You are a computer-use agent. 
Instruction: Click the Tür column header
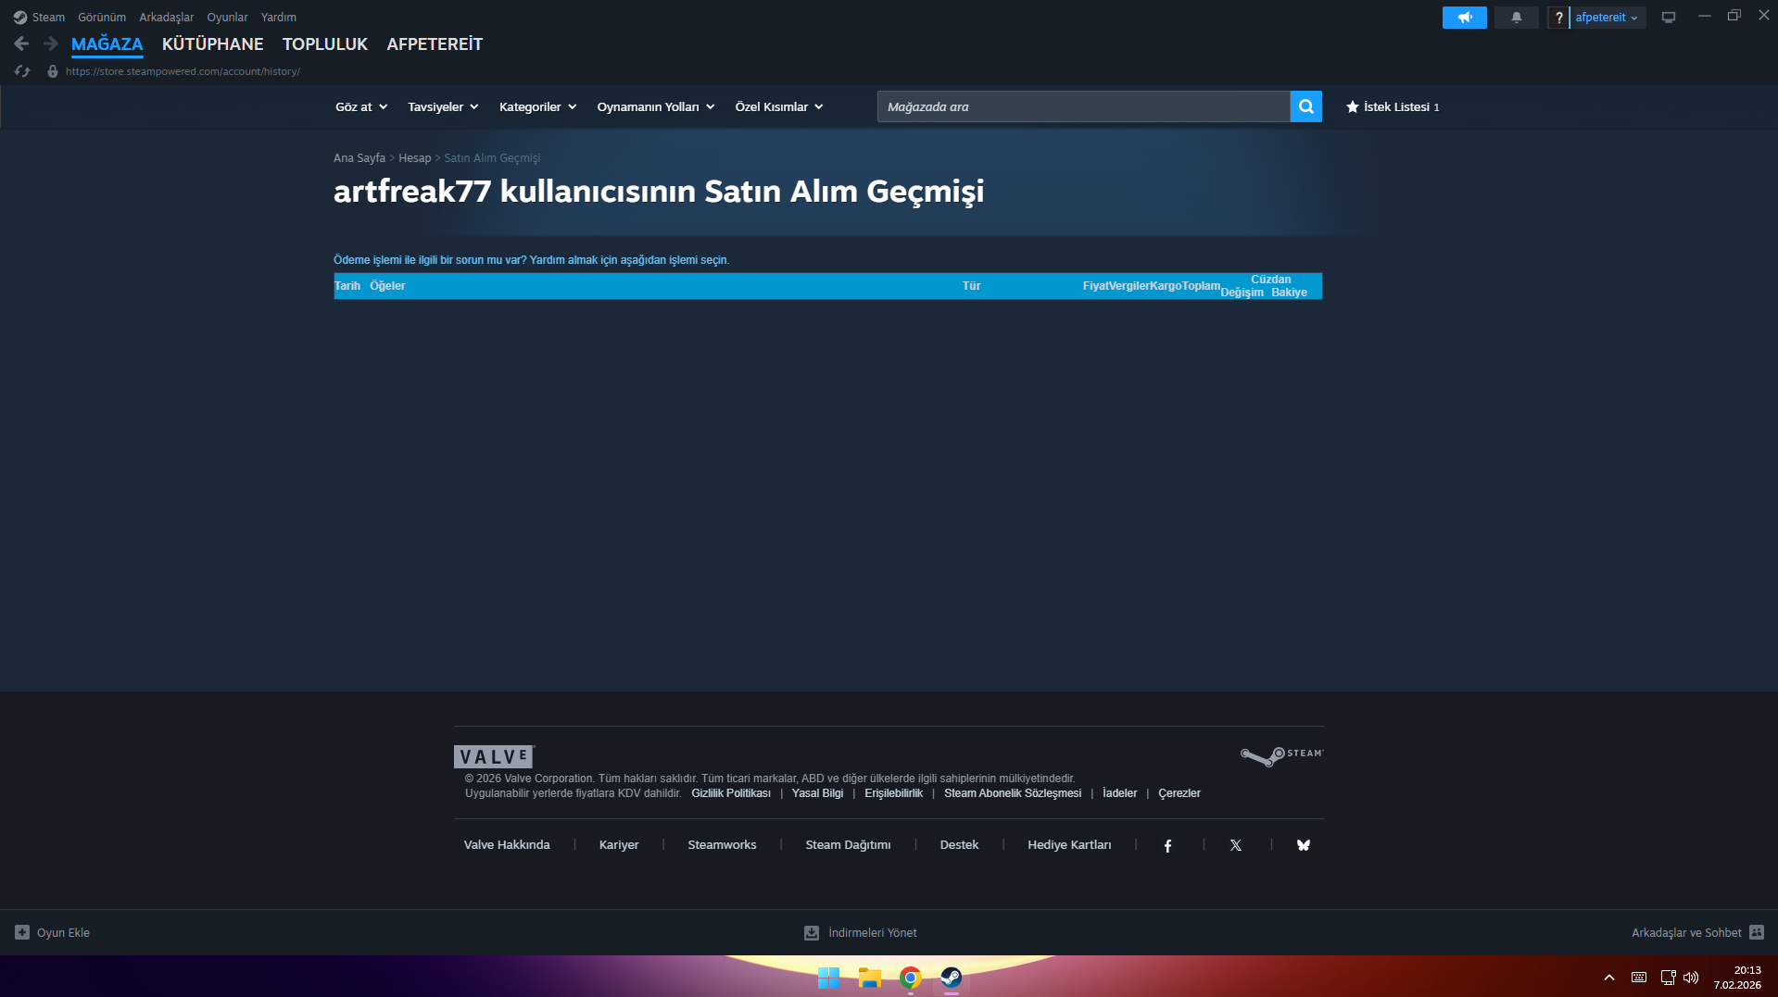point(971,286)
